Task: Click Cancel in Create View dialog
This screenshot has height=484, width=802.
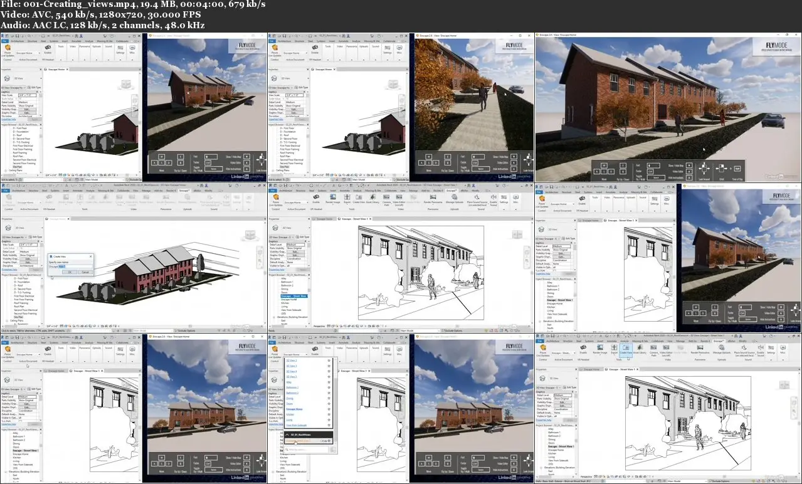Action: click(x=85, y=272)
